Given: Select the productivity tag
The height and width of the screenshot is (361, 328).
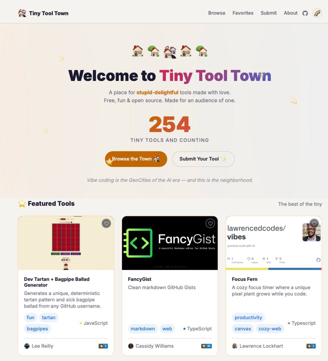Looking at the screenshot, I should point(248,318).
